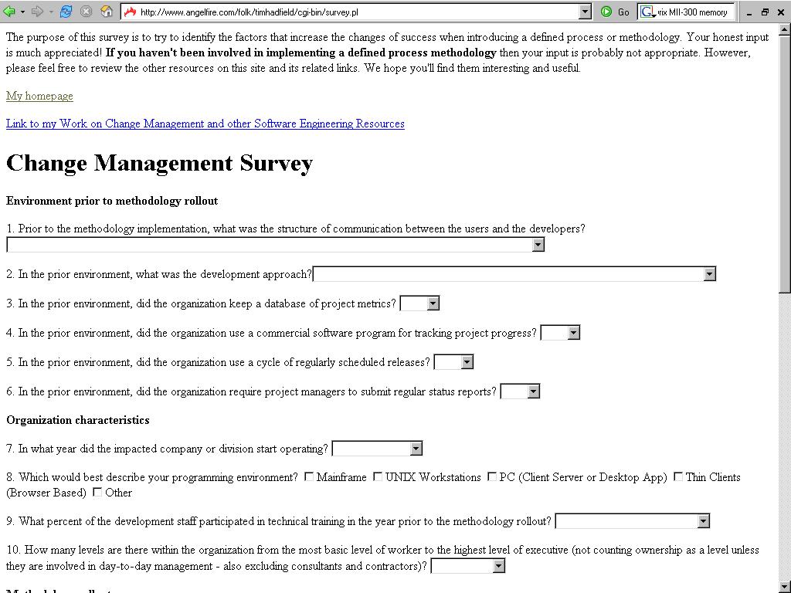Open the communication structure dropdown for question 1

pyautogui.click(x=538, y=244)
